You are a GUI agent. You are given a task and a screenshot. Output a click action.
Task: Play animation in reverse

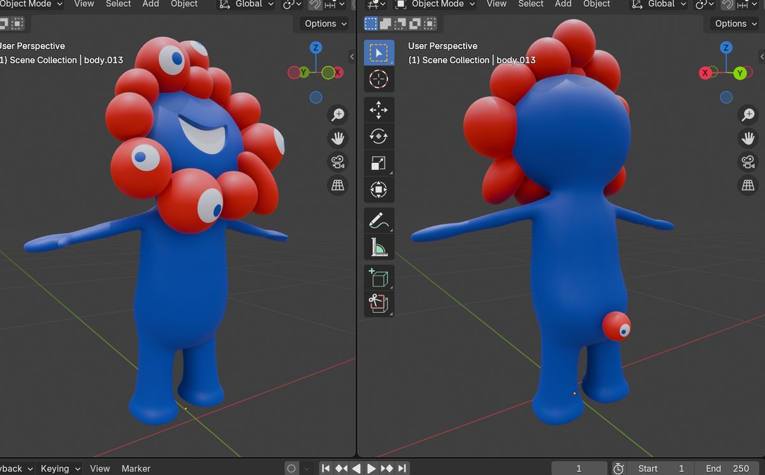pyautogui.click(x=356, y=469)
